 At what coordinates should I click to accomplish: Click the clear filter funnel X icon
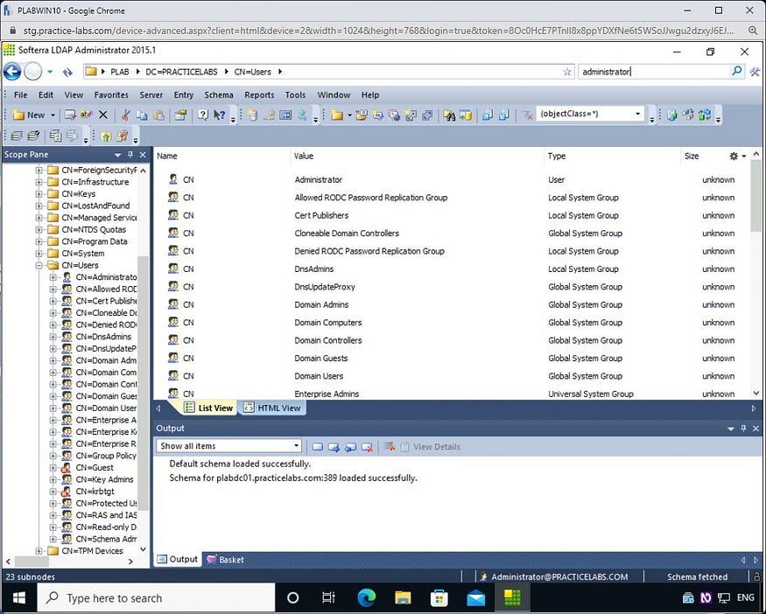(x=527, y=115)
